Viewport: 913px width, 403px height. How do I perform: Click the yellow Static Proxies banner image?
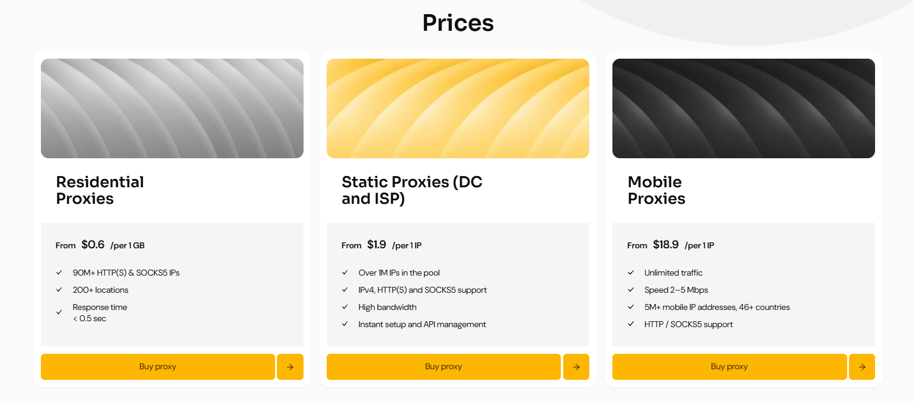point(458,108)
